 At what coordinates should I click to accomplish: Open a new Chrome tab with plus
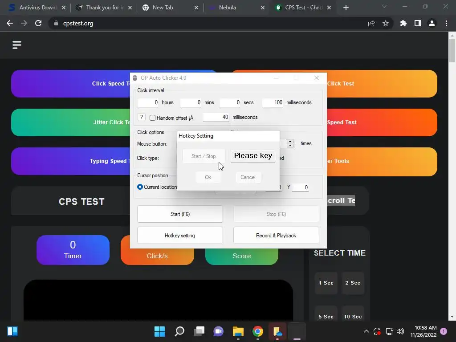(346, 8)
